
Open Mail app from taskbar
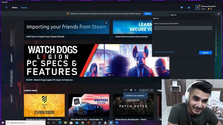pyautogui.click(x=77, y=123)
